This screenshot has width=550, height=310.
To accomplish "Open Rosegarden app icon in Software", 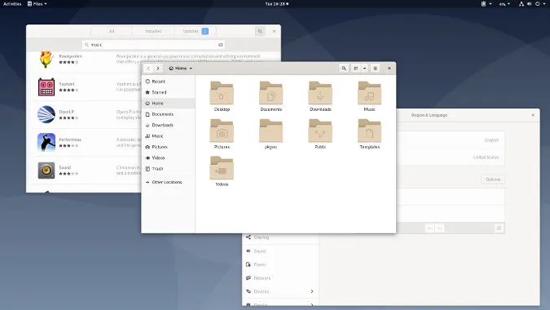I will click(46, 60).
